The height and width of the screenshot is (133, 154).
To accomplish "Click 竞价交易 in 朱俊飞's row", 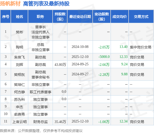I will pyautogui.click(x=137, y=57).
